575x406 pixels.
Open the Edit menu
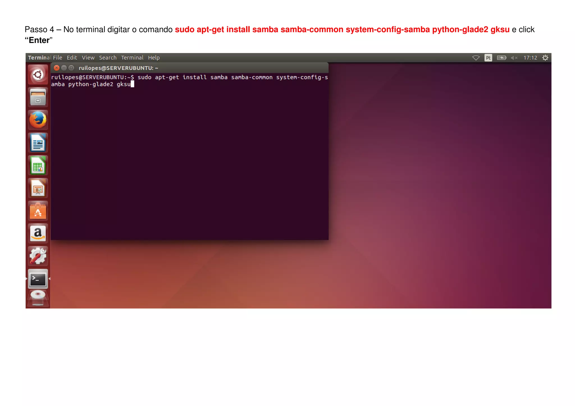coord(72,58)
